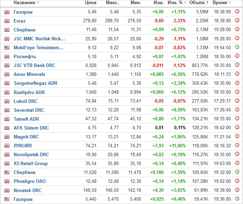The height and width of the screenshot is (204, 243).
Task: Click the clock icon in Tatneft ADR row
Action: pyautogui.click(x=237, y=118)
